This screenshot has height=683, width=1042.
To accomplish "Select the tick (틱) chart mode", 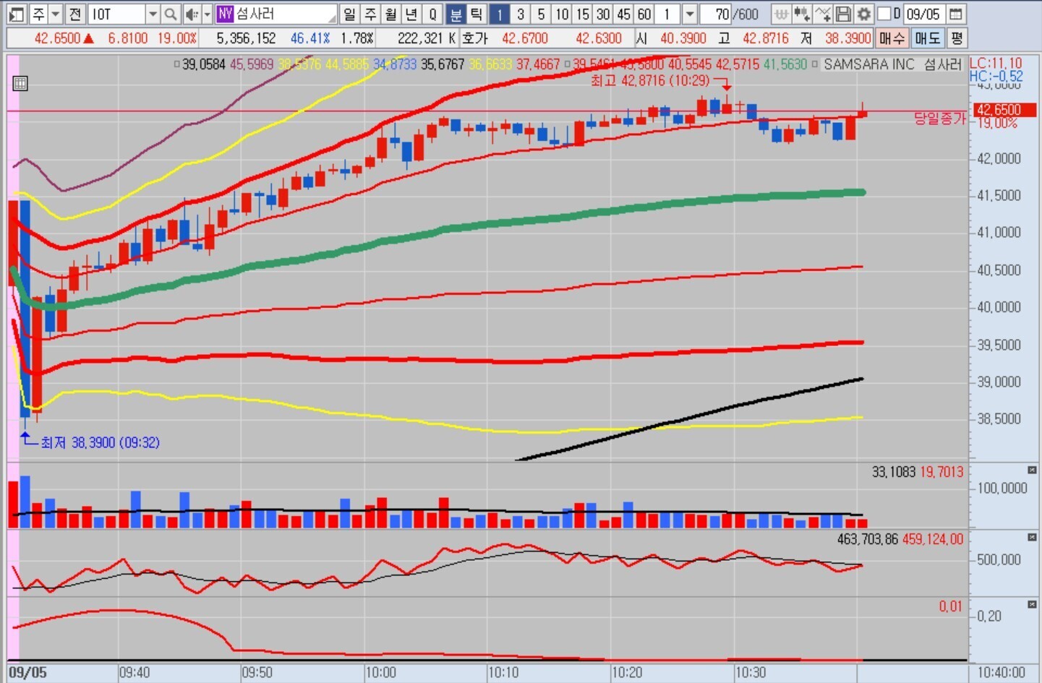I will (x=476, y=14).
